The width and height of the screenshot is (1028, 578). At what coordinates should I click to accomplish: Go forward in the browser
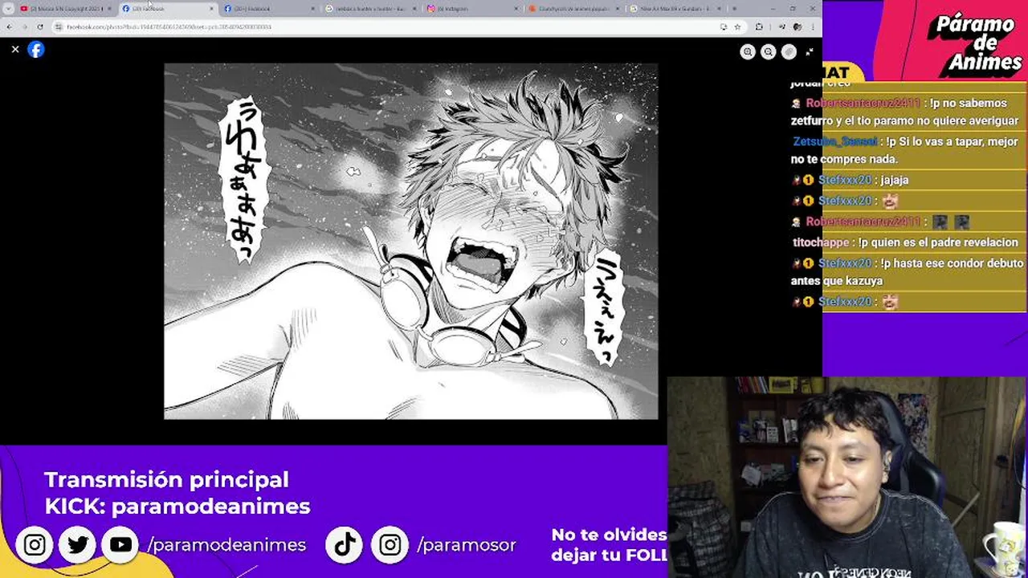click(24, 26)
